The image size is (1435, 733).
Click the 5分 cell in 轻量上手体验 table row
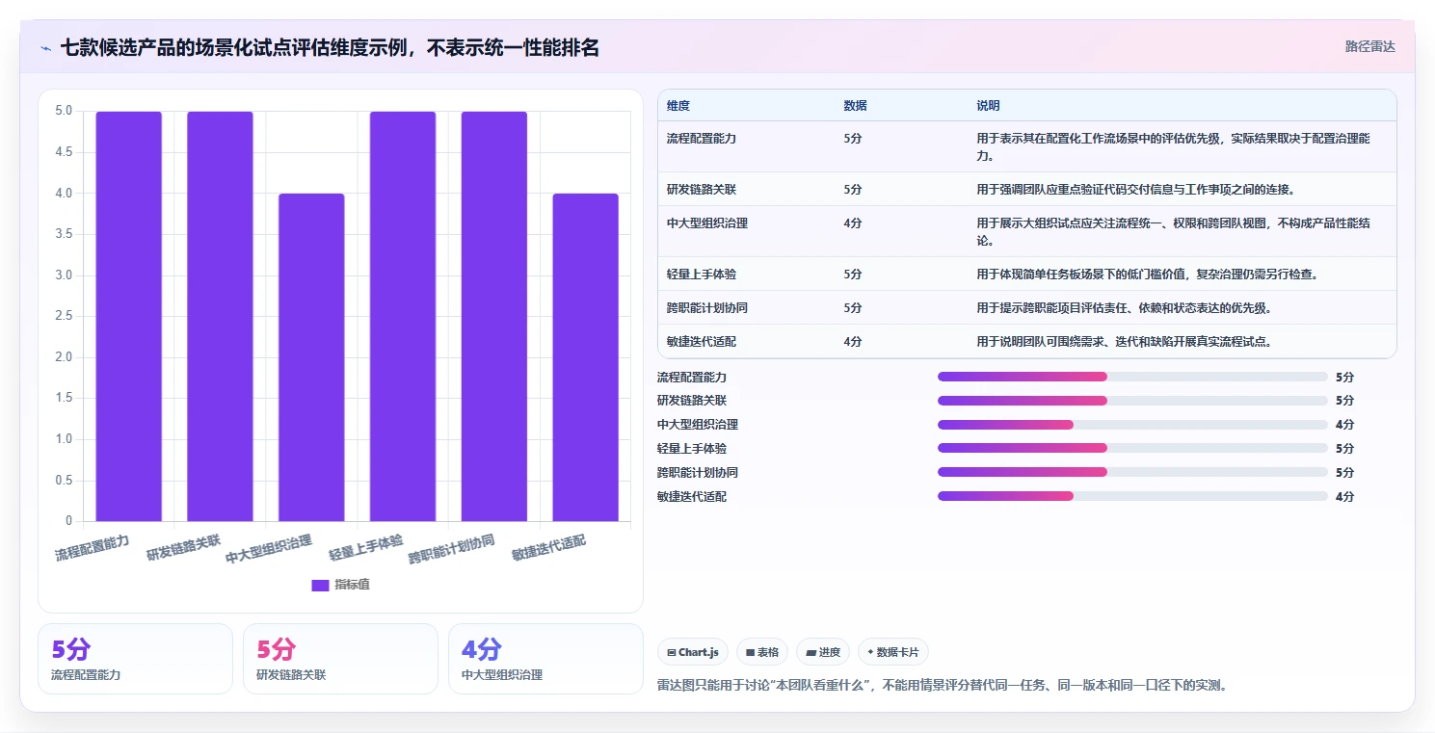[853, 274]
